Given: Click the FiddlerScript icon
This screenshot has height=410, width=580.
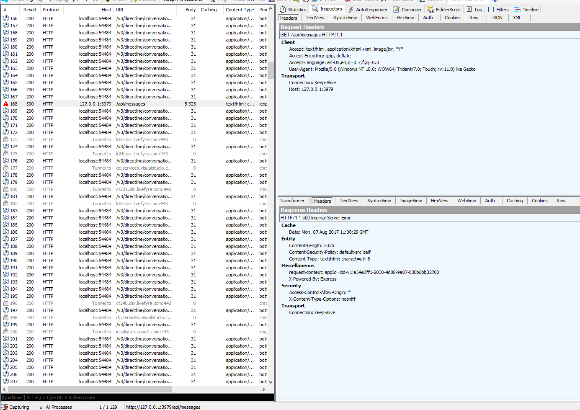Looking at the screenshot, I should (430, 9).
